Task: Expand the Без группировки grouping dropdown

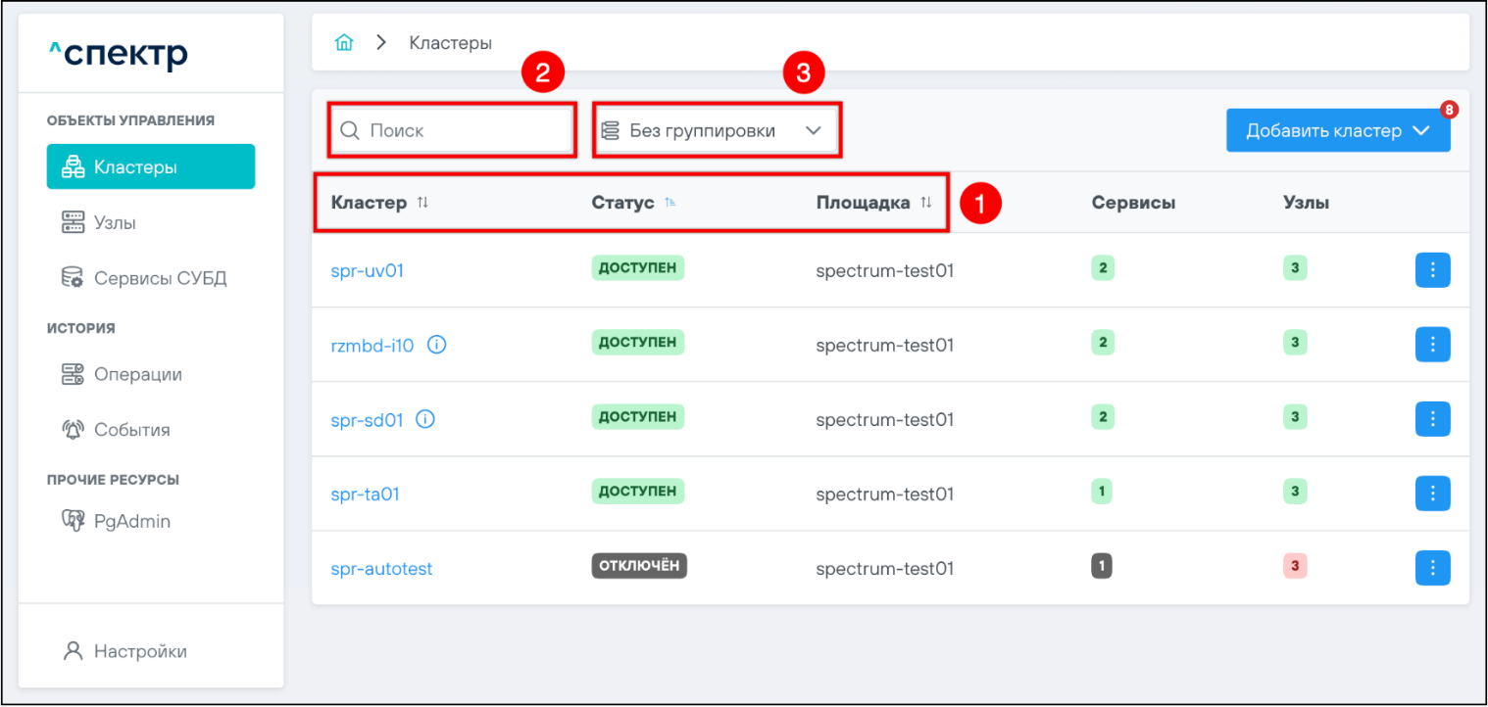Action: (716, 130)
